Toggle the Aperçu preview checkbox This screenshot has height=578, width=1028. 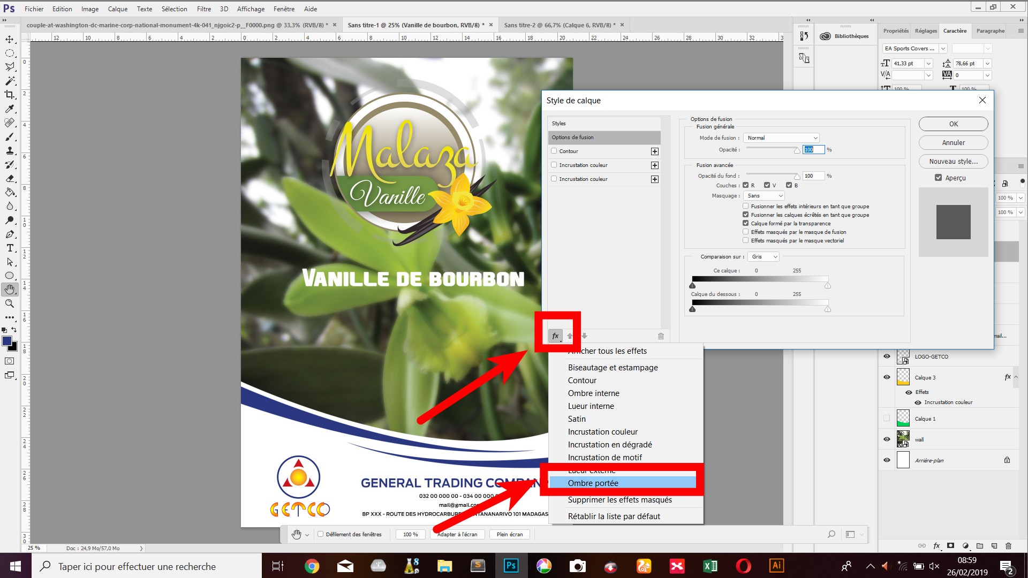click(x=938, y=178)
